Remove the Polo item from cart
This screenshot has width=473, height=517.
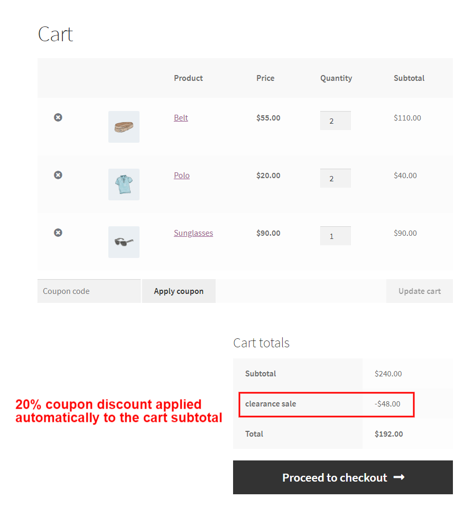[58, 175]
